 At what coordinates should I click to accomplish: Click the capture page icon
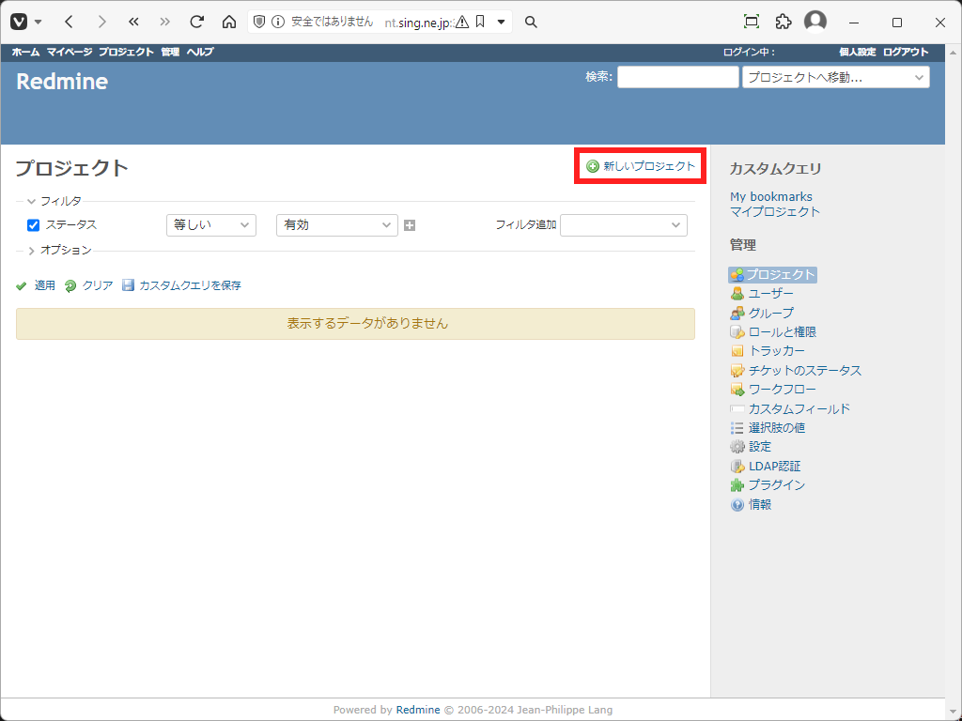(x=752, y=22)
